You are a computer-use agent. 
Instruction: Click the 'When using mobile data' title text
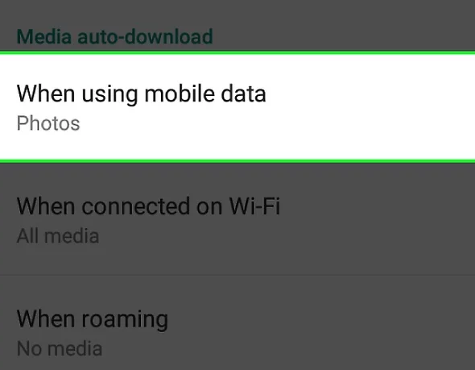(x=142, y=94)
